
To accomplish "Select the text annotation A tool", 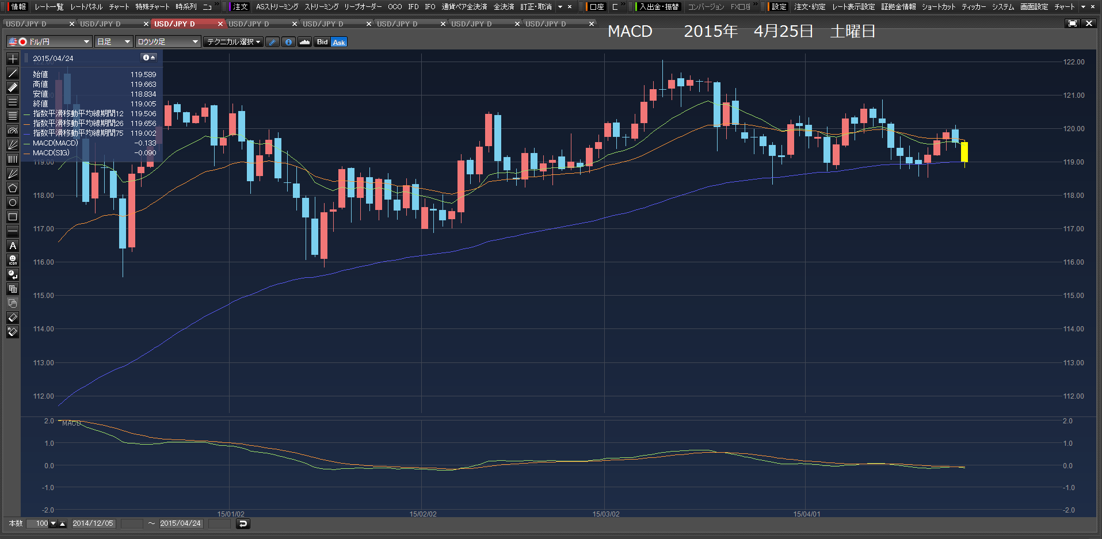I will coord(13,246).
